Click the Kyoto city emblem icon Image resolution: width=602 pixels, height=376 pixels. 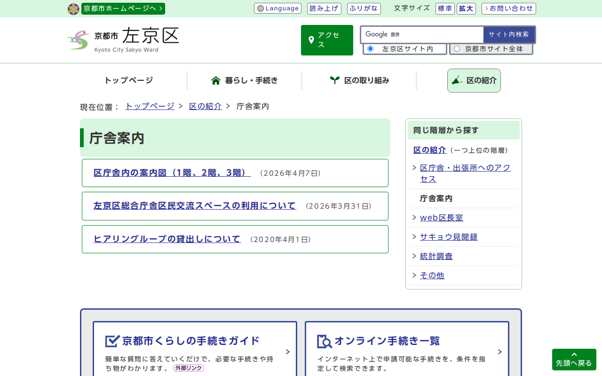[x=73, y=9]
